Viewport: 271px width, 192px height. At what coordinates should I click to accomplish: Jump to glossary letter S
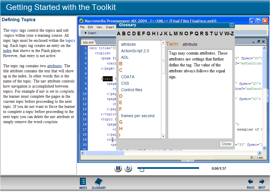(x=207, y=34)
